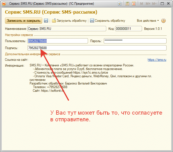Screen dimensions: 173x152
Task: Click the floppy disk save icon
Action: [46, 21]
